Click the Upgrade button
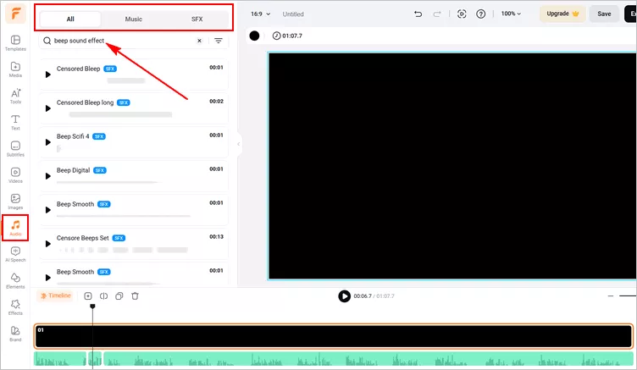This screenshot has height=370, width=637. 562,14
